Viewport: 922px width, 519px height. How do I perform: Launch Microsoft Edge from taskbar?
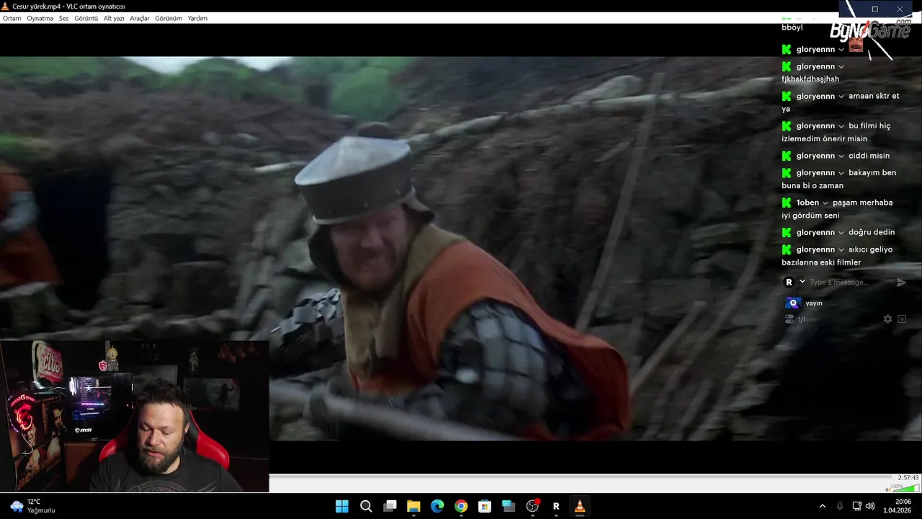coord(437,506)
